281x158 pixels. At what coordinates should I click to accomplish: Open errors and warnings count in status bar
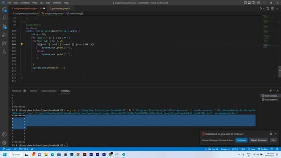point(24,149)
